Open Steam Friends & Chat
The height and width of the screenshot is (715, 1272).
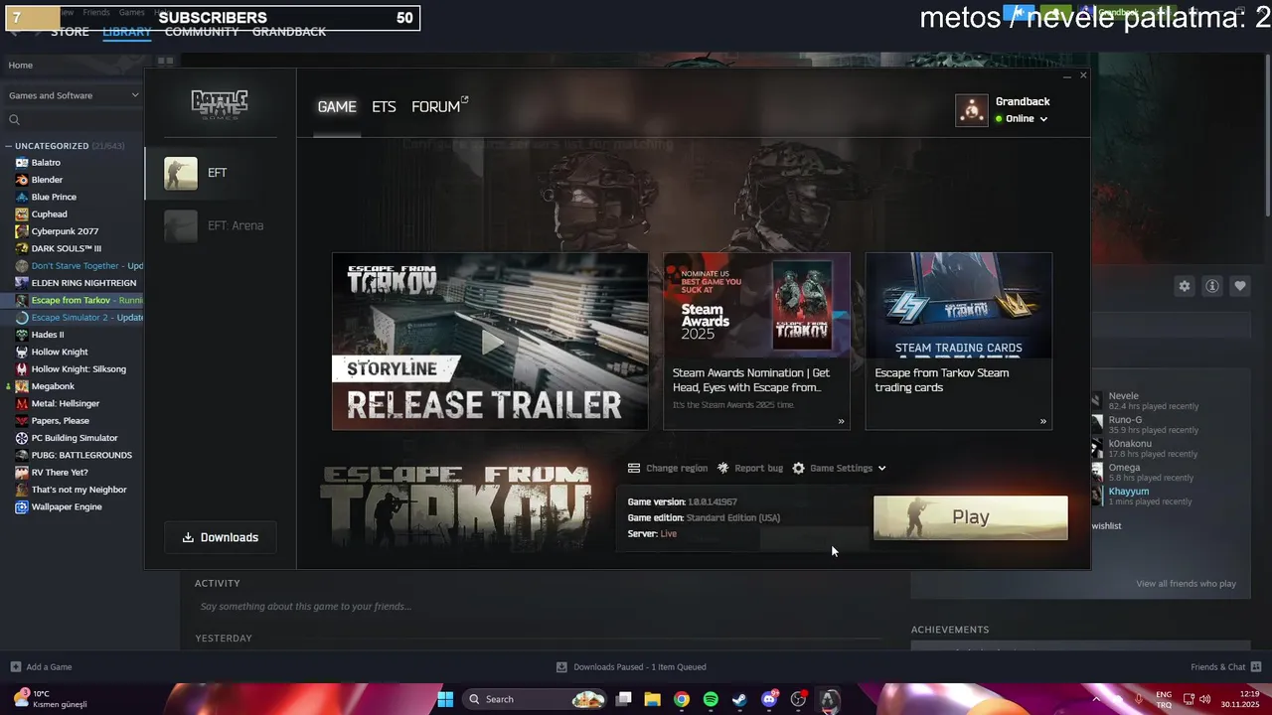[1225, 667]
